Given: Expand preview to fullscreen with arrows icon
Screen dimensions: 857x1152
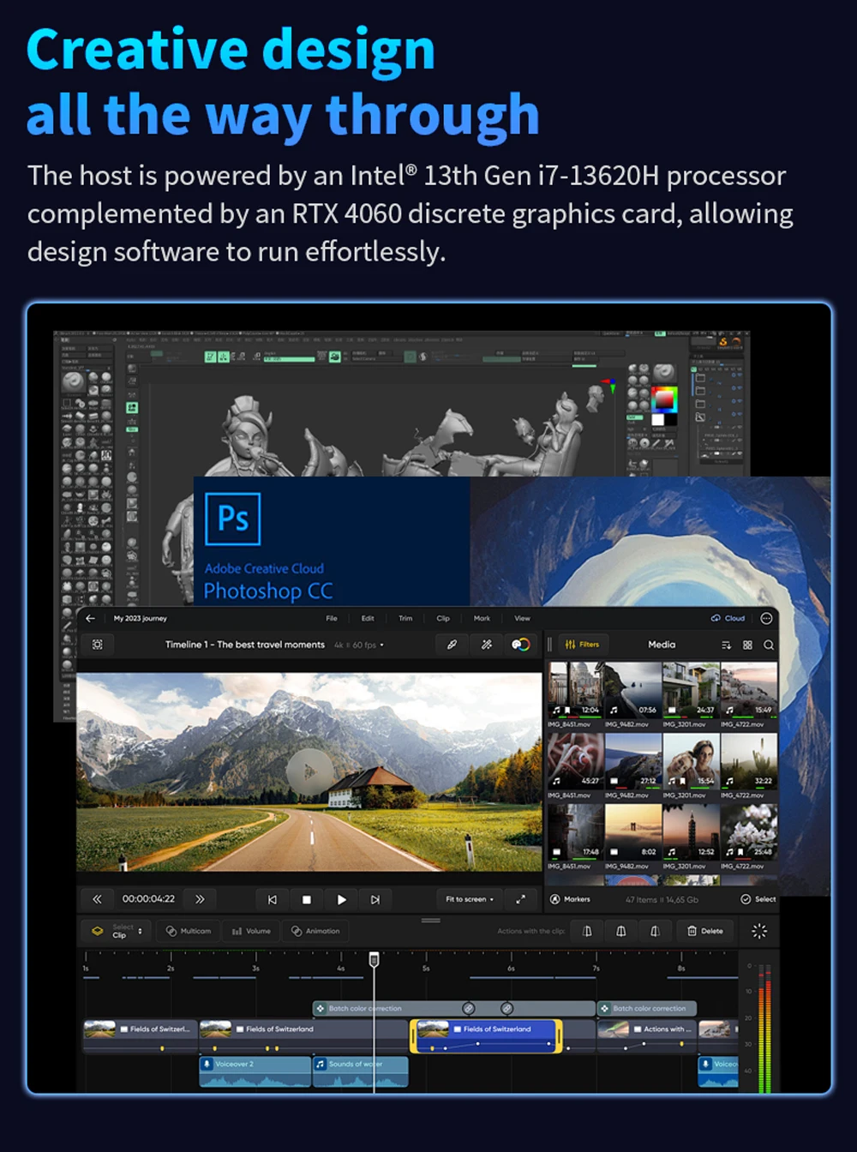Looking at the screenshot, I should coord(520,899).
